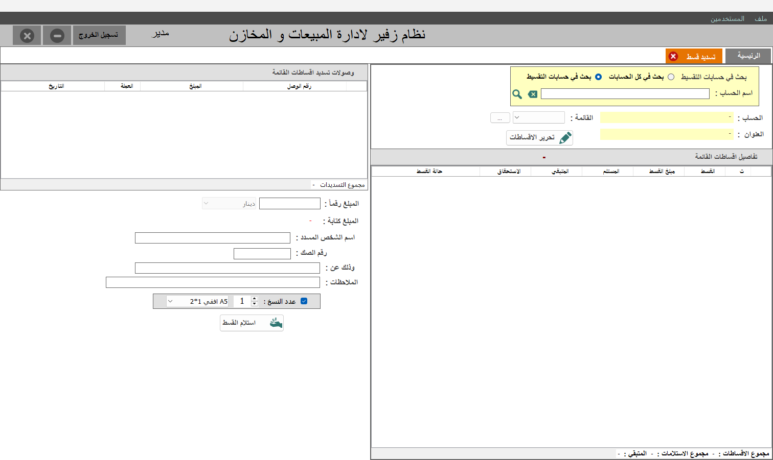The image size is (773, 460).
Task: Click the مجموع الاقساط total in the status bar
Action: pyautogui.click(x=745, y=453)
